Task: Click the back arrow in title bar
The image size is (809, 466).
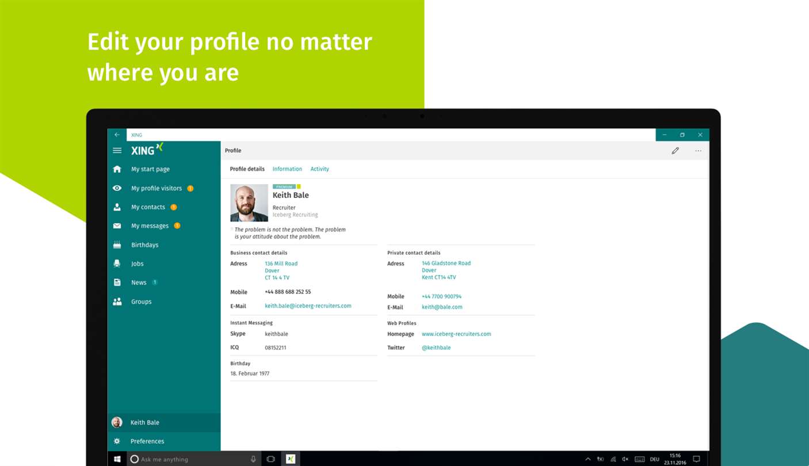Action: pyautogui.click(x=117, y=135)
